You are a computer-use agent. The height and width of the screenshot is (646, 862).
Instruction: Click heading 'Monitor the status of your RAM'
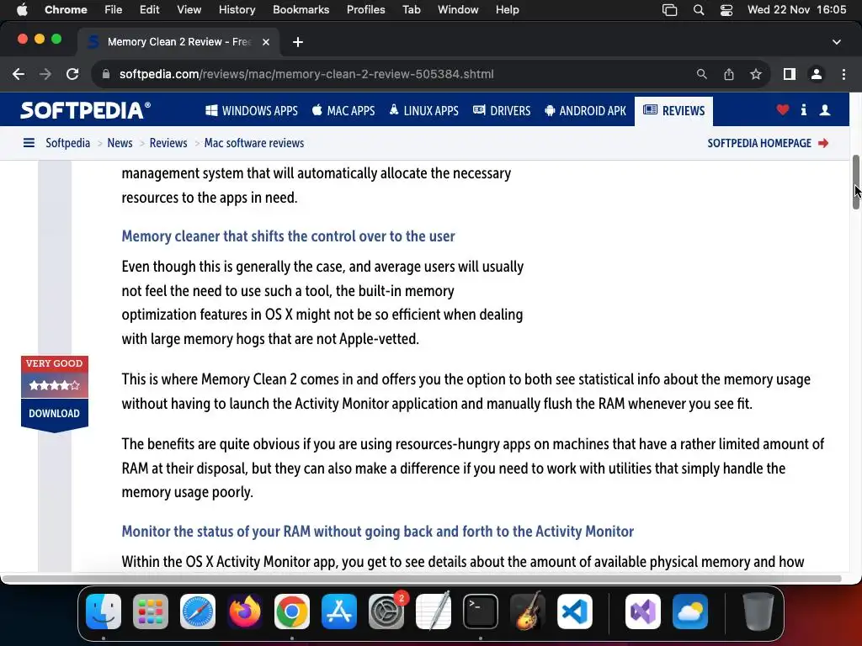coord(378,532)
